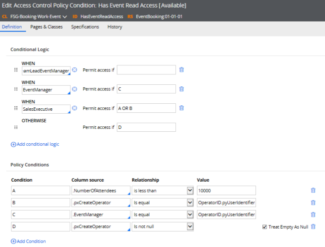This screenshot has height=247, width=325.
Task: Expand the FSG-Booking-Work-Event class chevron
Action: pos(64,17)
